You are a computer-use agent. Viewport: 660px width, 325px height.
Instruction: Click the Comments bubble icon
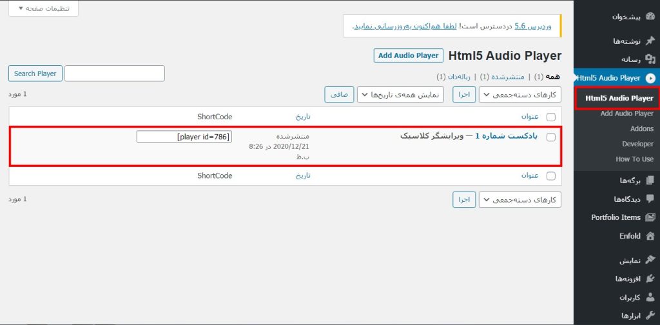[x=650, y=199]
